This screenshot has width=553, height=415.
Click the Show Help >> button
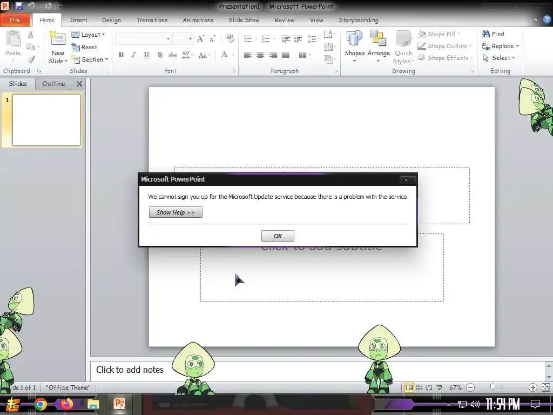click(x=176, y=212)
